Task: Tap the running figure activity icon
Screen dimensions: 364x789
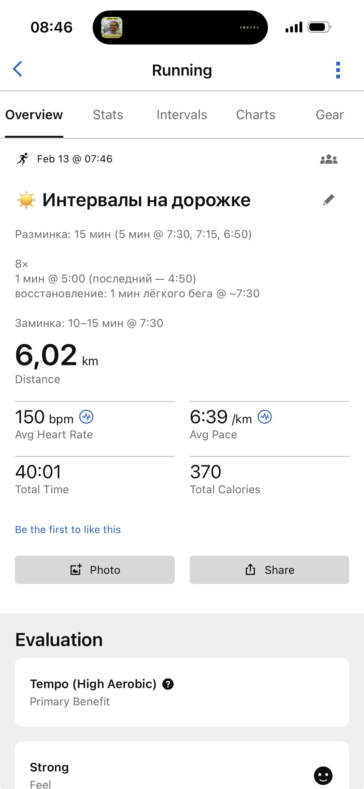Action: tap(23, 159)
